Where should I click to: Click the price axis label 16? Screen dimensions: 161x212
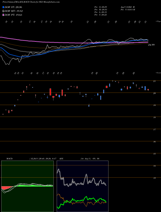click(x=154, y=142)
